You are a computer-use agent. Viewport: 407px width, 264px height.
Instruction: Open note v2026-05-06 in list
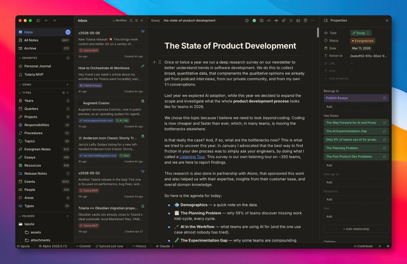(x=111, y=44)
